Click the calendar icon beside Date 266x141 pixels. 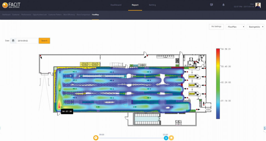click(13, 41)
